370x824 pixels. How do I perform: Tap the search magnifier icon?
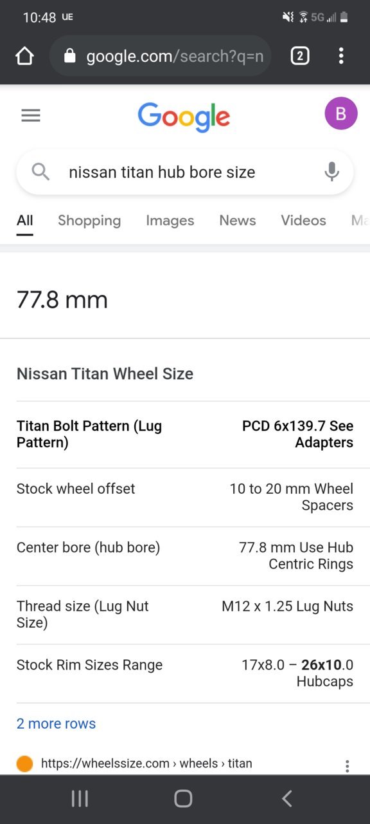pos(40,172)
